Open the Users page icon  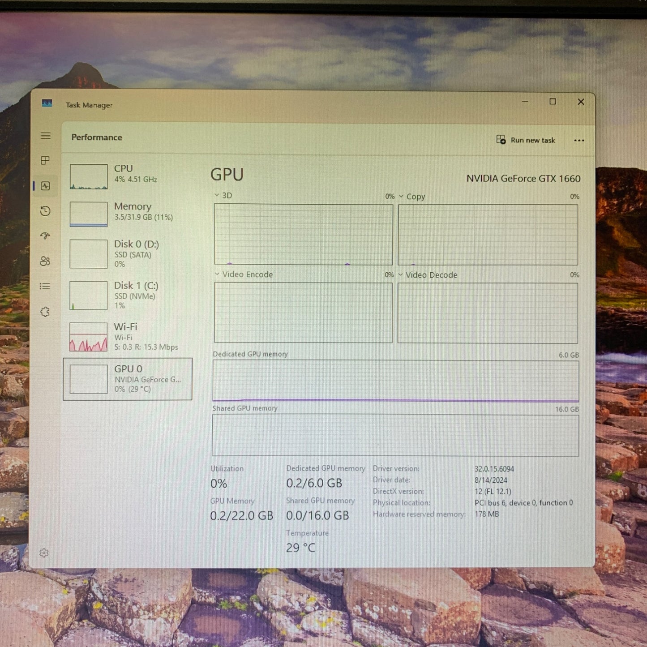[45, 261]
